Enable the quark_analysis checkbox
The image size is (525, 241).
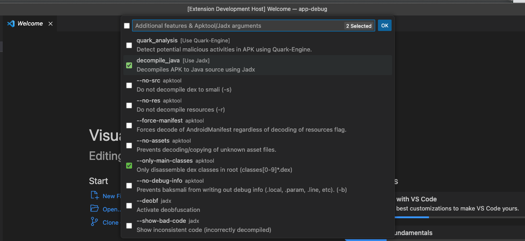(129, 45)
